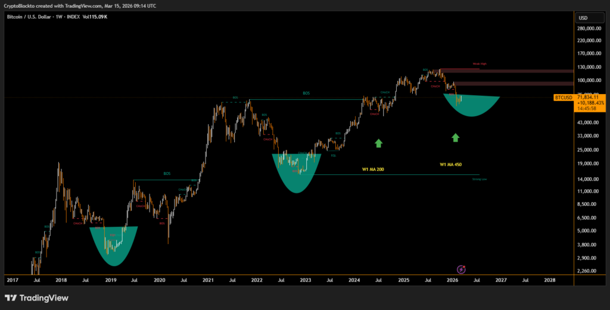Click the 2021 label on time axis
This screenshot has width=610, height=310.
[208, 279]
